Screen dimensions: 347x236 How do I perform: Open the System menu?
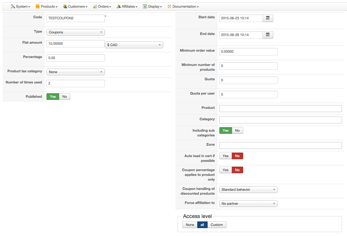[x=20, y=6]
